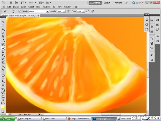
Task: Swap foreground and background colors
Action: coord(4,103)
